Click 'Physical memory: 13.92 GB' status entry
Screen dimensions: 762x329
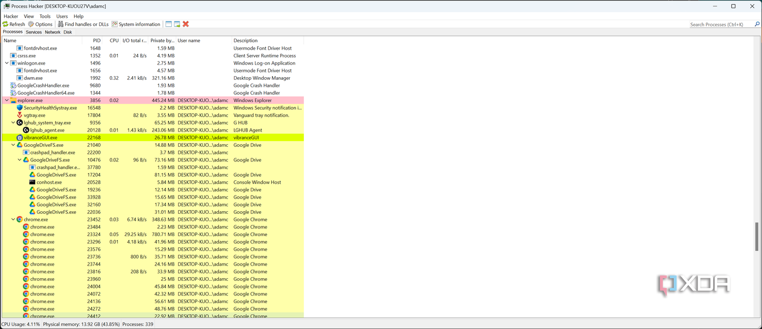(81, 324)
